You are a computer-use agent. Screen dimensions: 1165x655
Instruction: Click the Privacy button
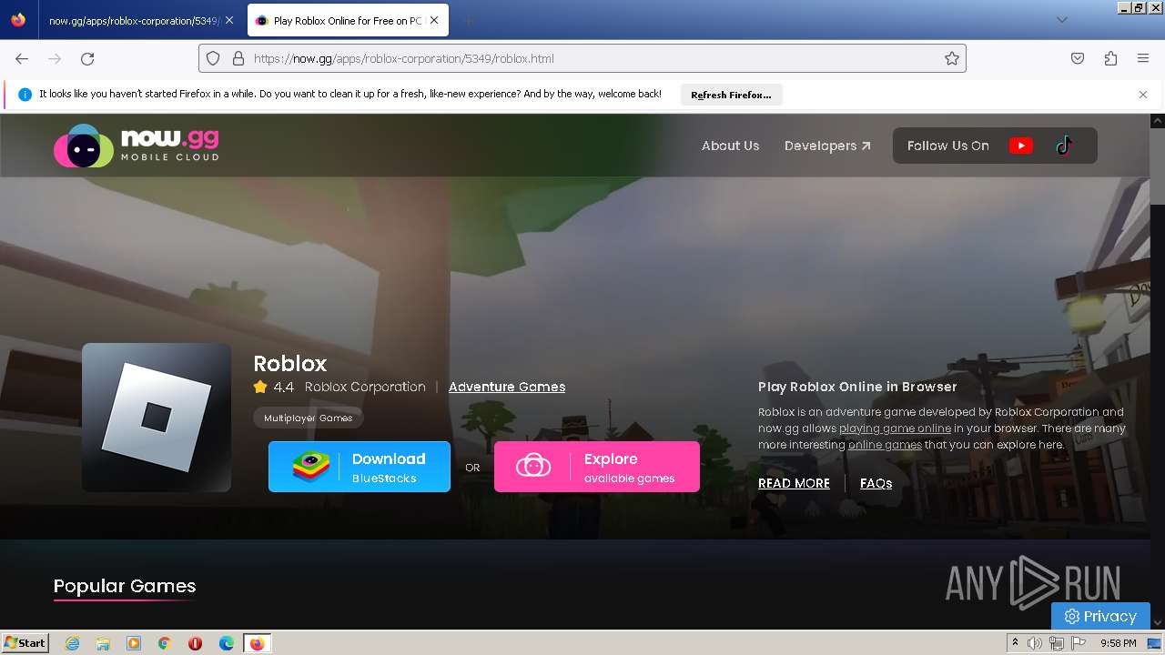pyautogui.click(x=1100, y=616)
